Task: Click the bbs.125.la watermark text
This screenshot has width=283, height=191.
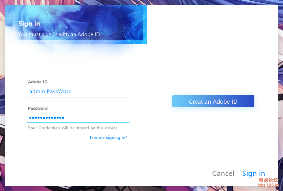Action: click(268, 185)
